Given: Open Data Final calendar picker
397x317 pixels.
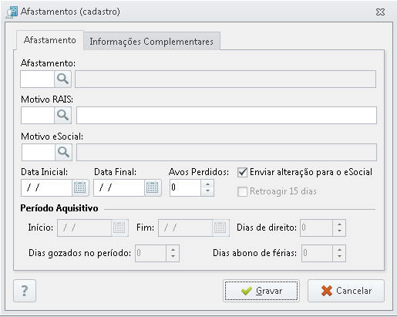Looking at the screenshot, I should pyautogui.click(x=153, y=187).
